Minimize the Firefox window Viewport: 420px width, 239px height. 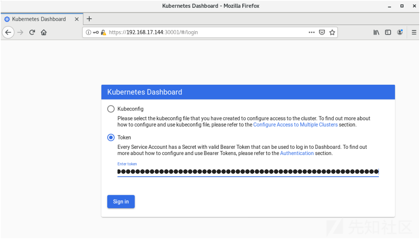[x=389, y=6]
